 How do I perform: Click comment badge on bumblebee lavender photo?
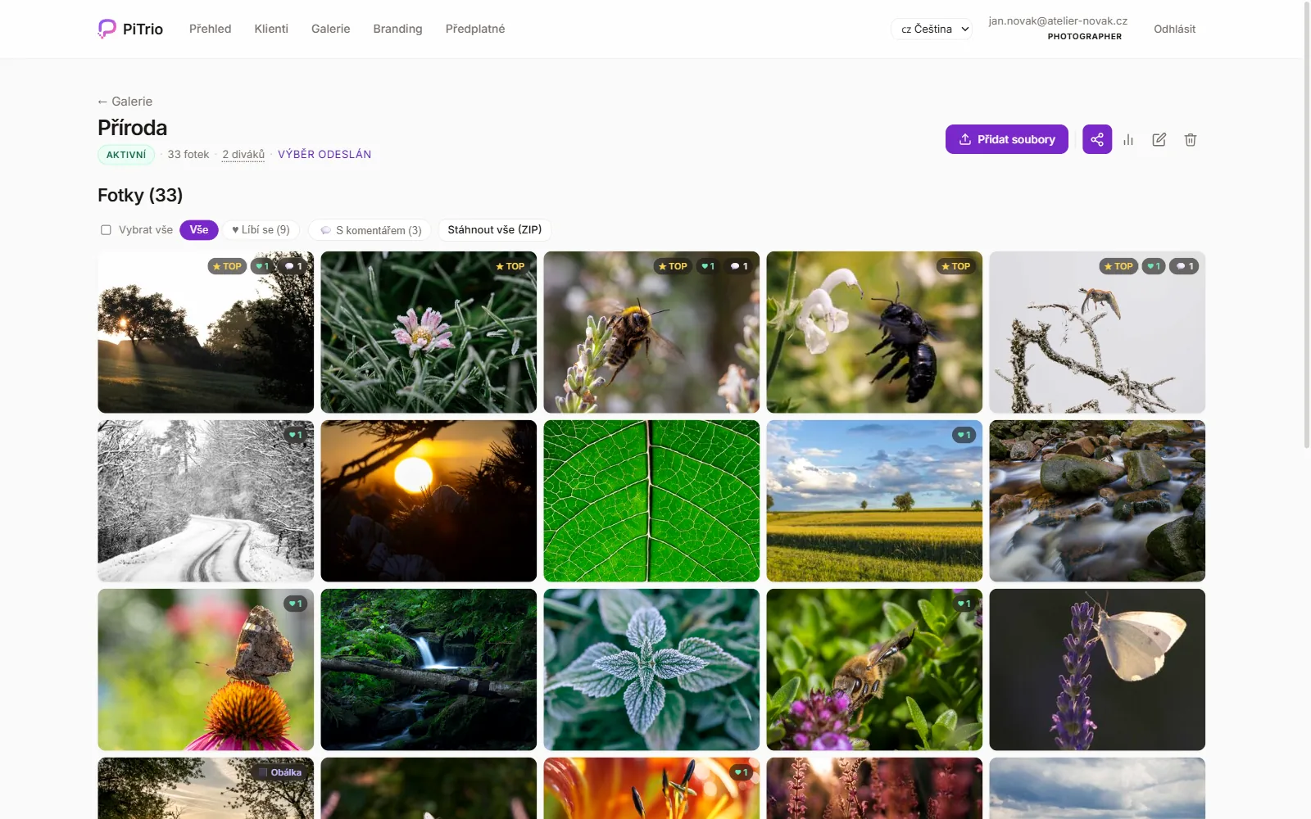click(739, 266)
